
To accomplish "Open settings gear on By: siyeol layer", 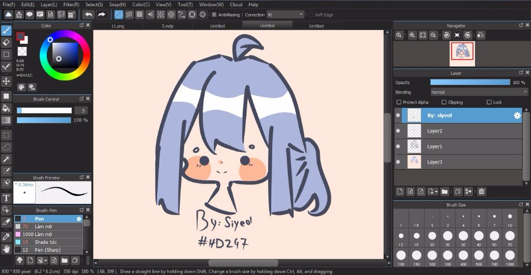I will (x=517, y=116).
